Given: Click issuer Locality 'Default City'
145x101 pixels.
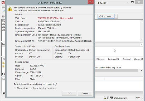Looking at the screenshot, I should click(74, 57).
